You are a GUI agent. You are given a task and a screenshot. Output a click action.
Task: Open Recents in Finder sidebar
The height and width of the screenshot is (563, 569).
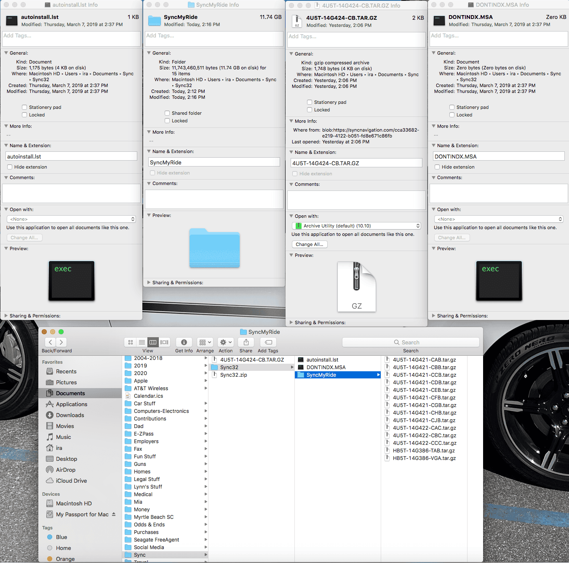tap(66, 371)
